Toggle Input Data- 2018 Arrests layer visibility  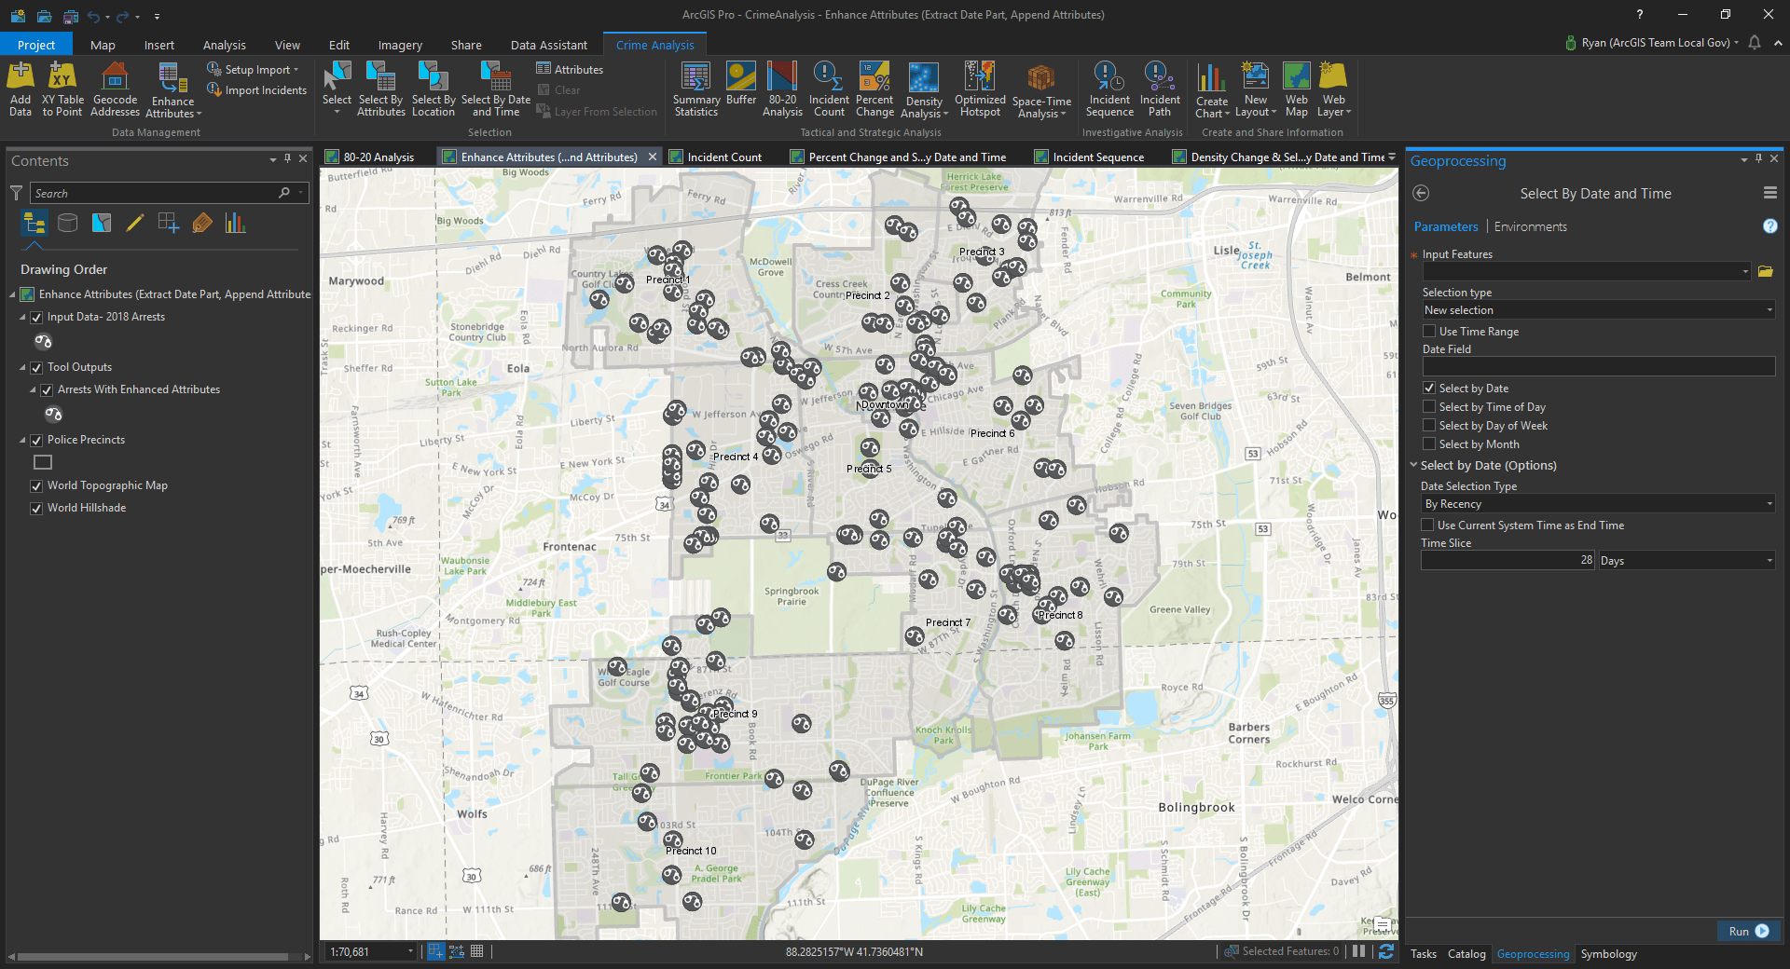(x=36, y=317)
